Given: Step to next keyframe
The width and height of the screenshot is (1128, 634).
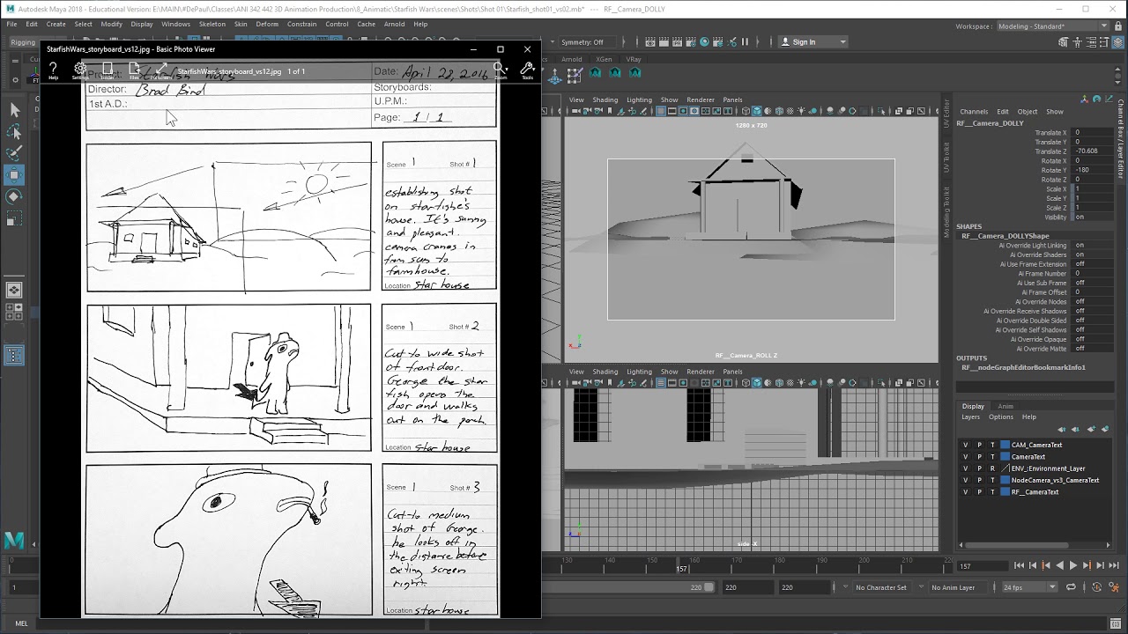Looking at the screenshot, I should (1087, 565).
